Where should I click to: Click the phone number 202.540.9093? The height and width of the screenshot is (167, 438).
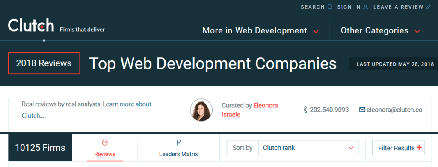pos(329,110)
